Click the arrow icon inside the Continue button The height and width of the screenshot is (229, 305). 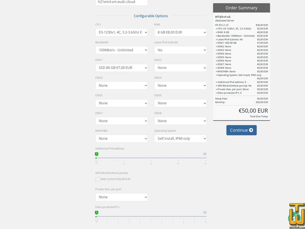pyautogui.click(x=251, y=130)
